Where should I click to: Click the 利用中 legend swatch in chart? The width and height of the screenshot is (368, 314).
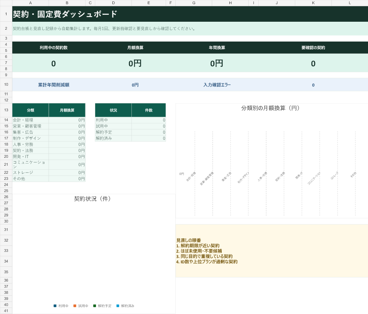[55, 306]
